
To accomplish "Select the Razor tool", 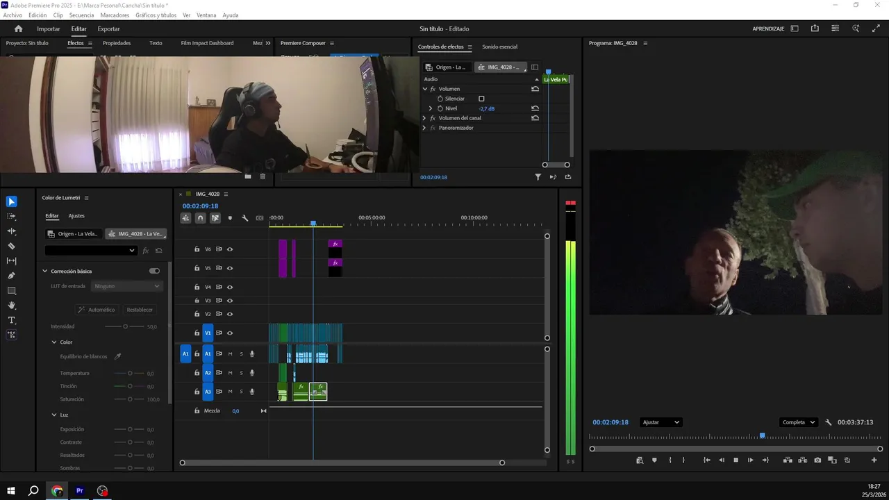I will [x=11, y=246].
